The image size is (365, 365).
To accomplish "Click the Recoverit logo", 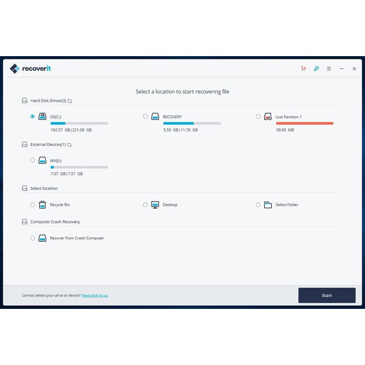I will coord(30,69).
